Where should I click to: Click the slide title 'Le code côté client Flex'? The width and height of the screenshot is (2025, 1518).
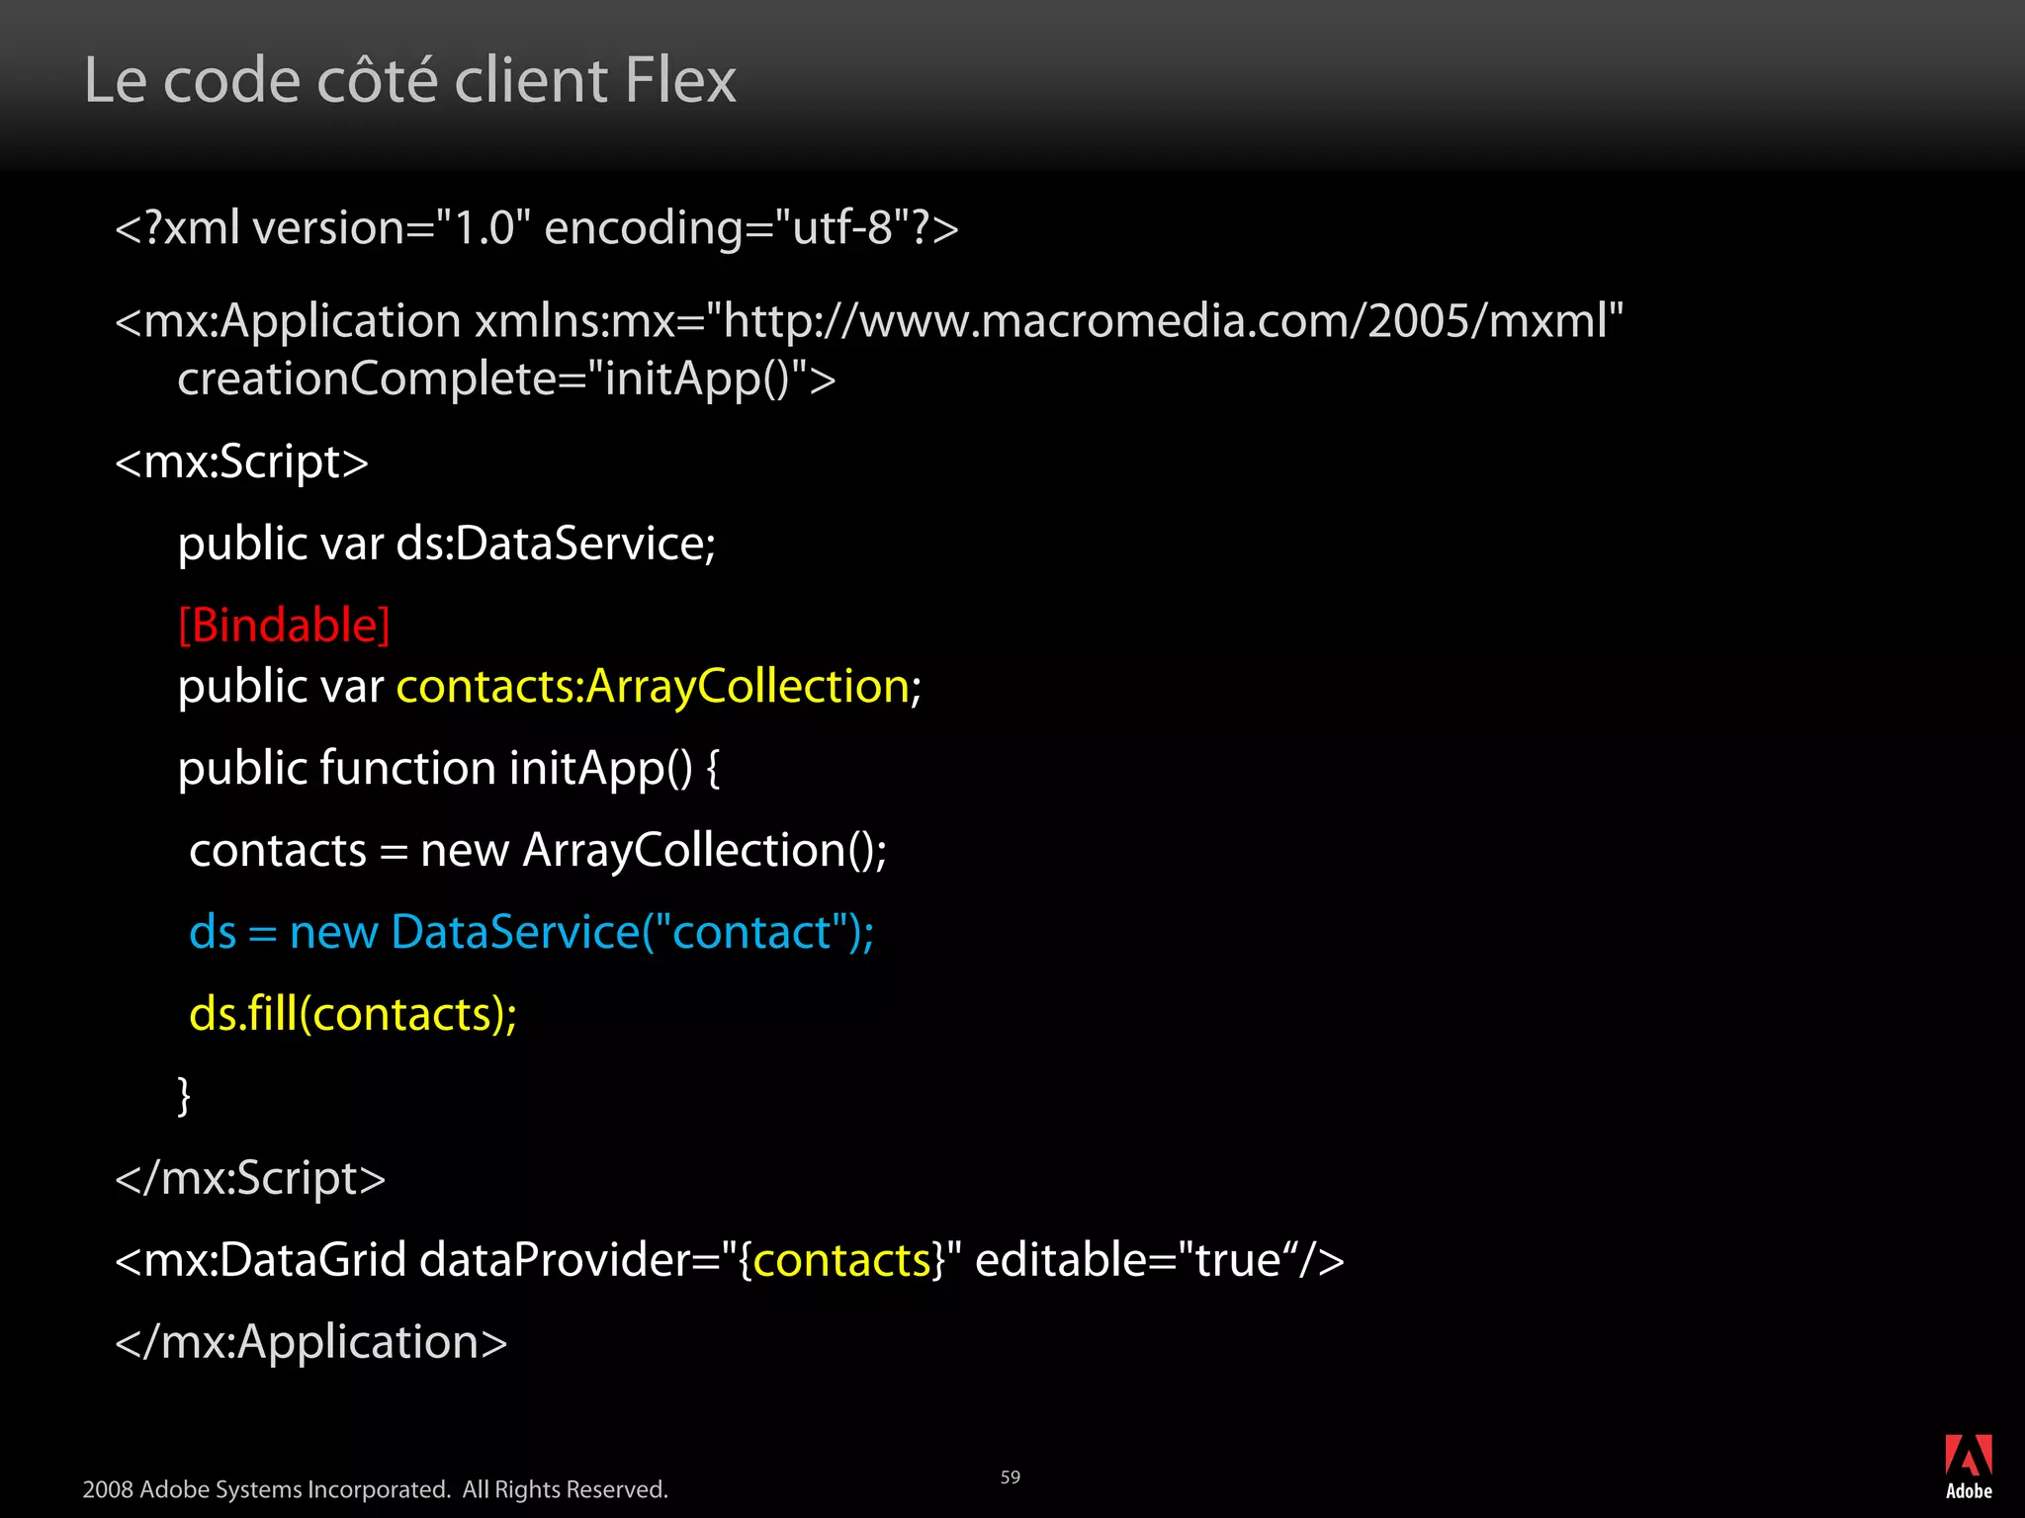click(410, 80)
